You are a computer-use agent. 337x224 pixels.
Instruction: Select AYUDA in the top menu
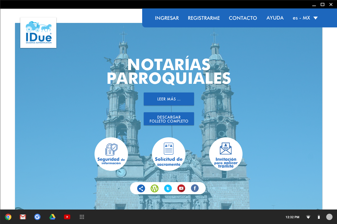click(x=275, y=18)
